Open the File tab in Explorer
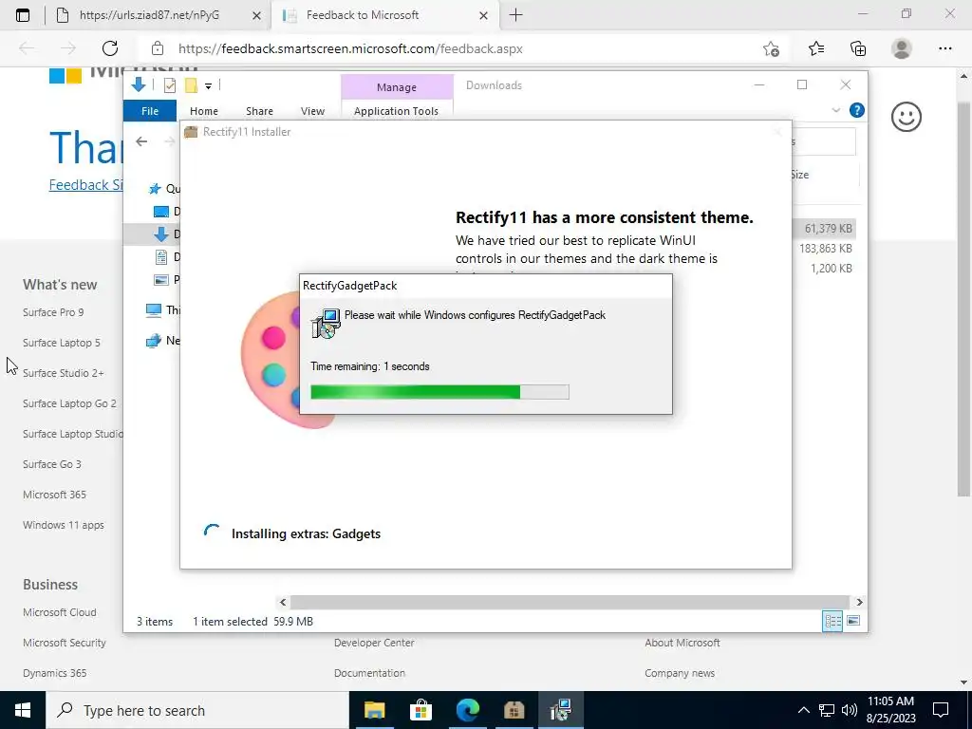The height and width of the screenshot is (729, 972). coord(150,111)
